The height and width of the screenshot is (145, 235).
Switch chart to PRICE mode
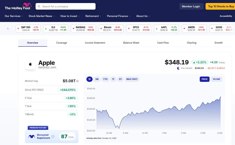[x=204, y=79]
